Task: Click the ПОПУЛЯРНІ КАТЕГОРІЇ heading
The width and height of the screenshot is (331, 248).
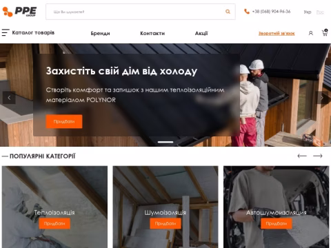Action: pos(42,156)
